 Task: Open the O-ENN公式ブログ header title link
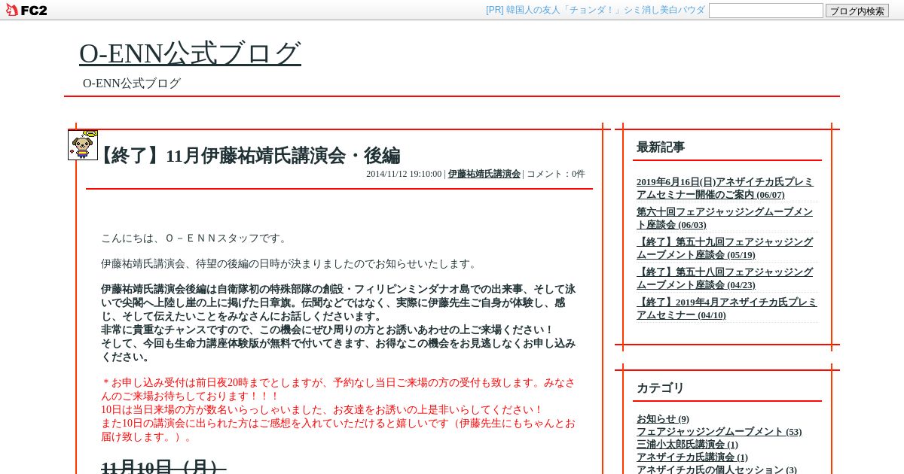(190, 53)
